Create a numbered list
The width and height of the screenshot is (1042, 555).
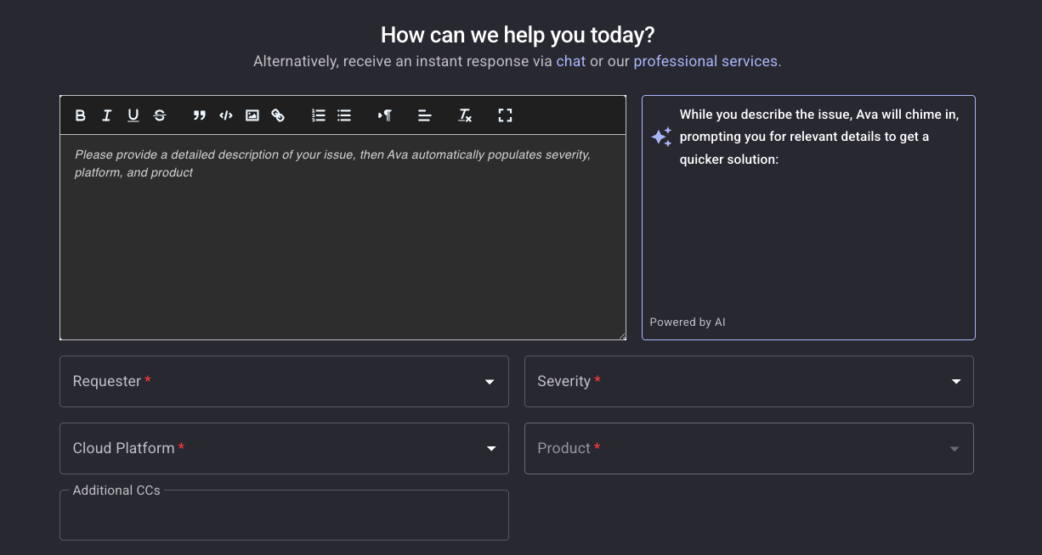point(319,115)
